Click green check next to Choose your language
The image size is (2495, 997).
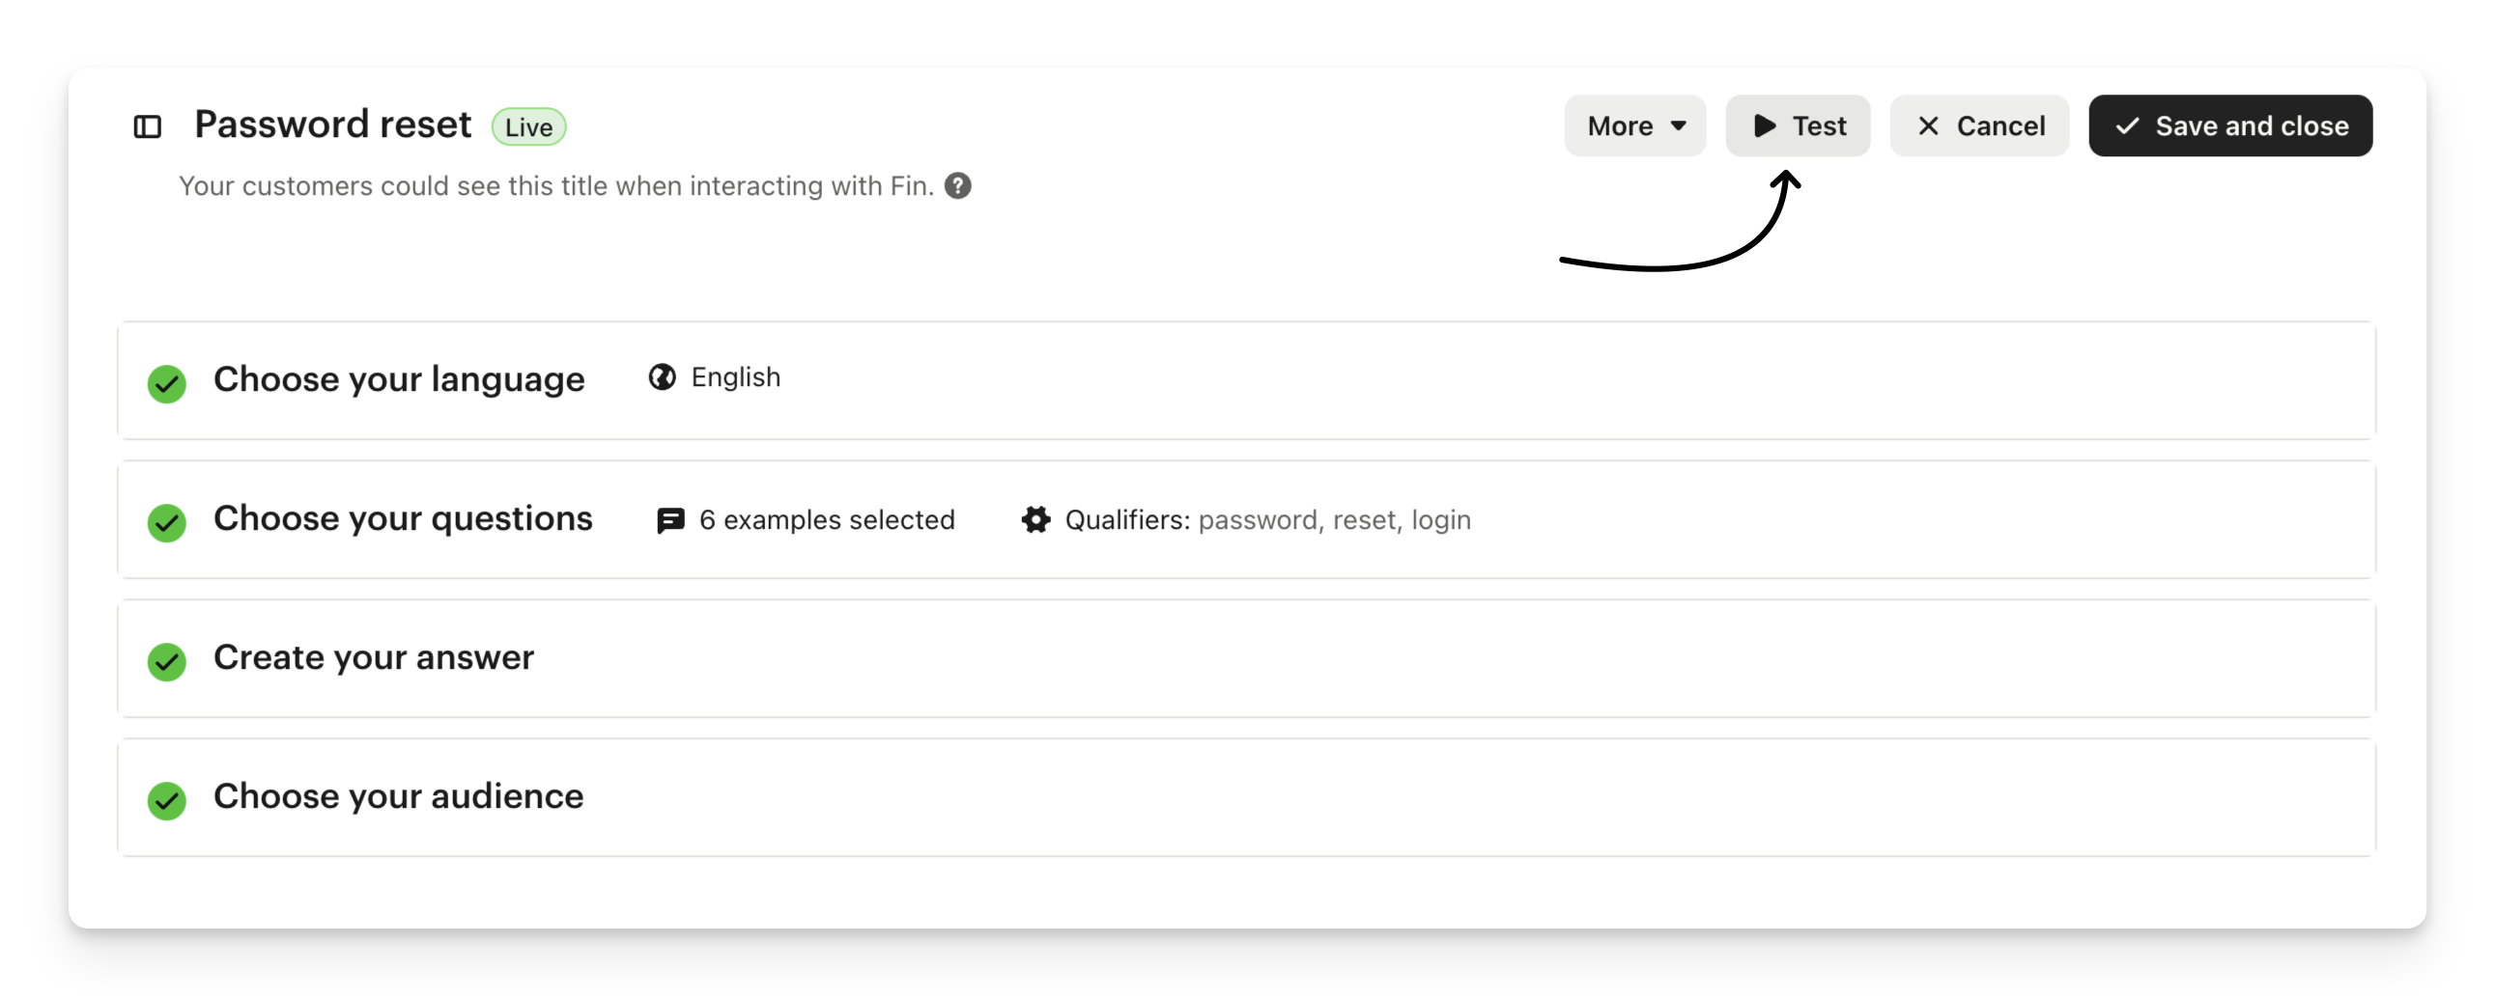pos(166,384)
